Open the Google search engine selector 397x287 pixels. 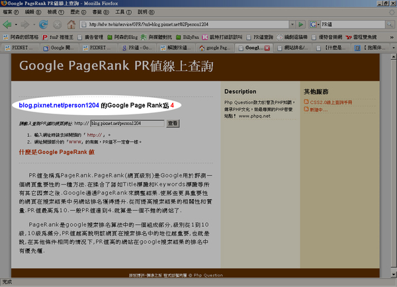(314, 24)
